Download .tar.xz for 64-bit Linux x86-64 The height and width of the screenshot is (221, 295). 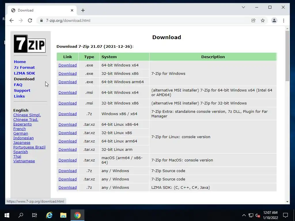click(x=67, y=124)
